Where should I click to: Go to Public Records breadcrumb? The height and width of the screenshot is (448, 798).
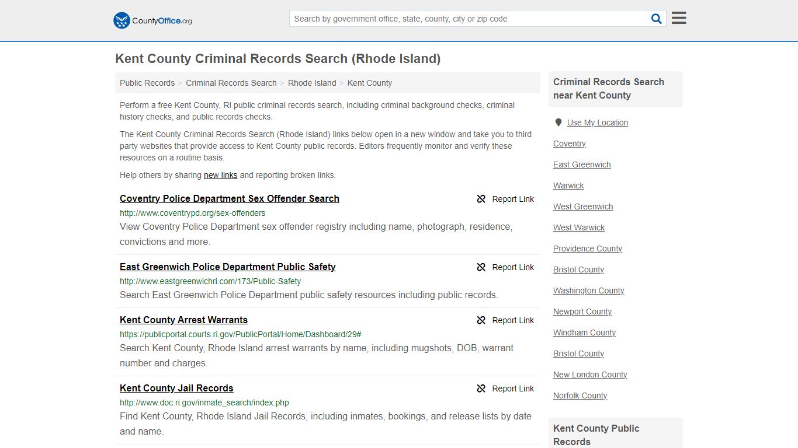pos(147,83)
